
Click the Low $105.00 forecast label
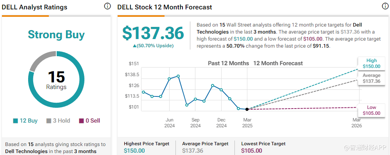pyautogui.click(x=372, y=110)
